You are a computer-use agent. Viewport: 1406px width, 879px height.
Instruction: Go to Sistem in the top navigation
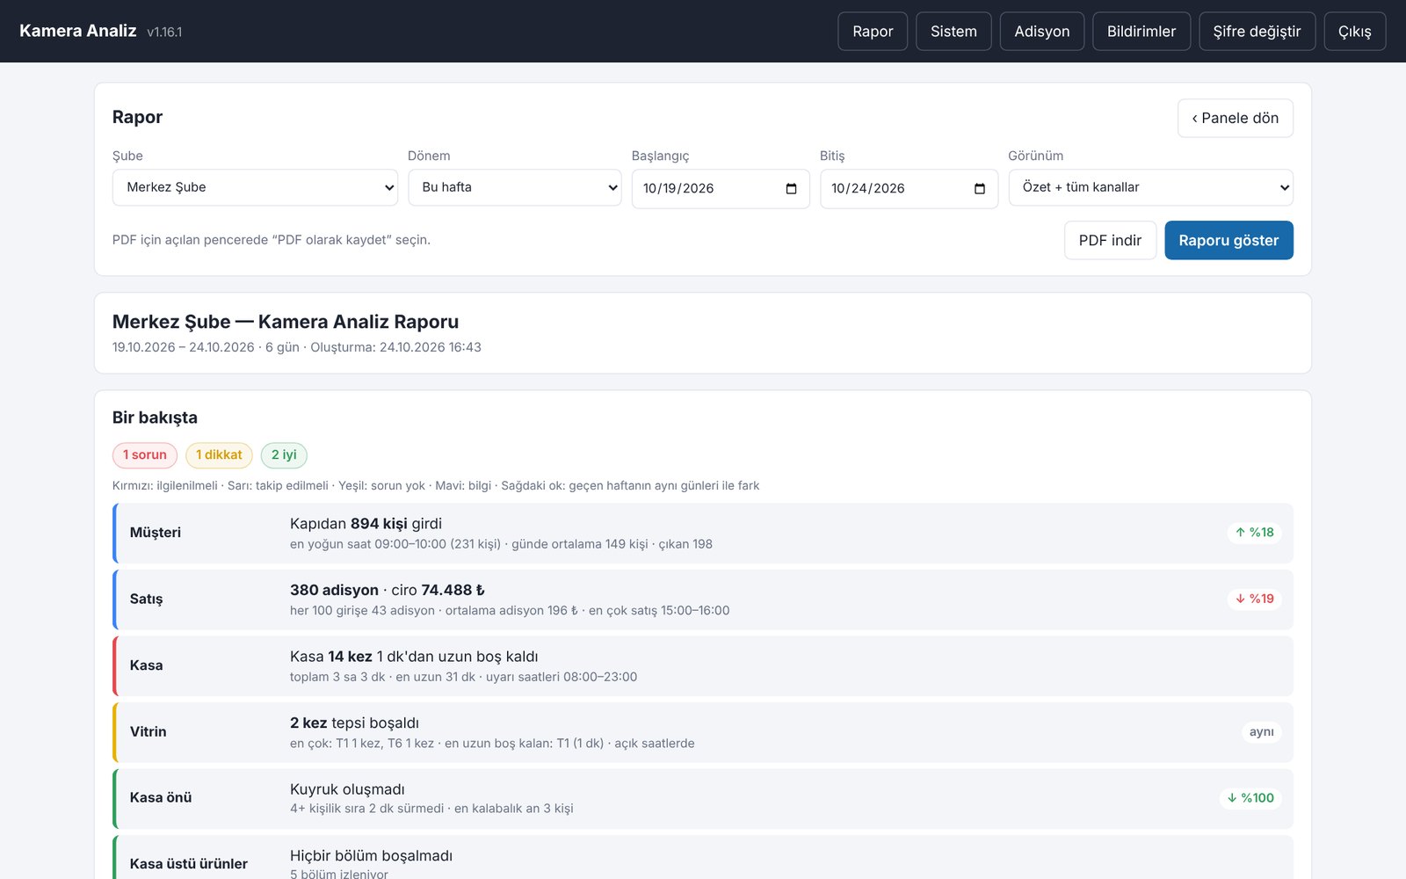953,32
